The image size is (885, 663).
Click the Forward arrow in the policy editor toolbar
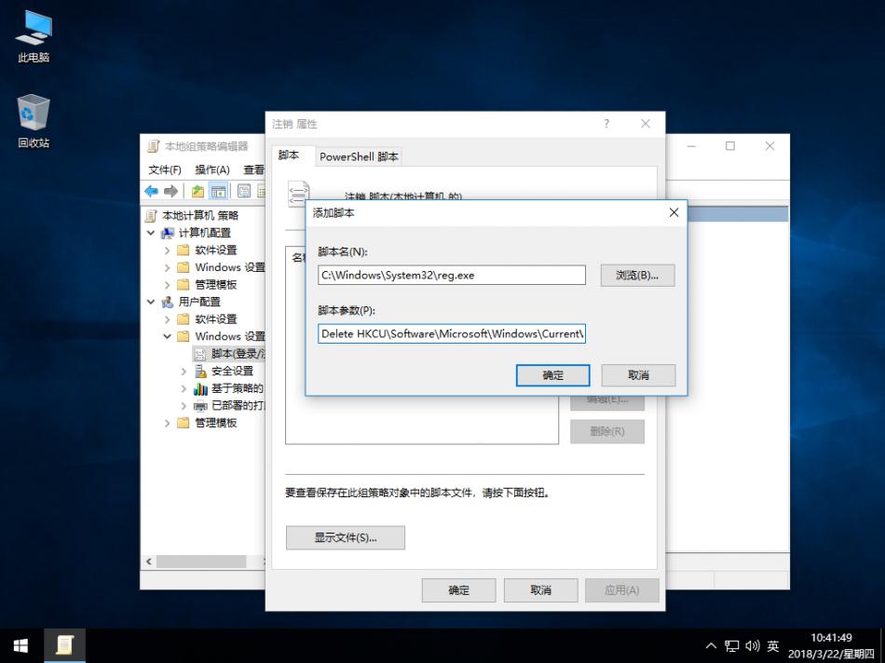(x=171, y=191)
